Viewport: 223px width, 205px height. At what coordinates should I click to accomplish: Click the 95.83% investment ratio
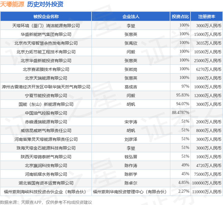[183, 95]
